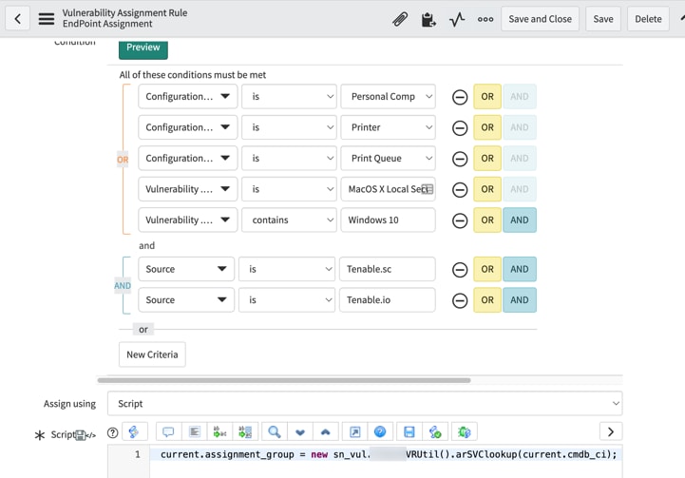Click the Delete button
The height and width of the screenshot is (478, 685).
point(648,19)
